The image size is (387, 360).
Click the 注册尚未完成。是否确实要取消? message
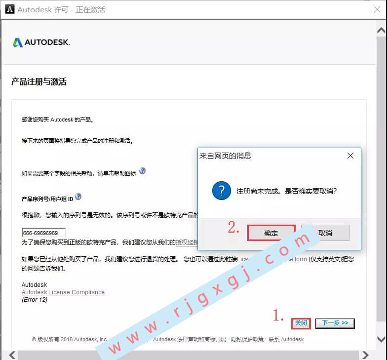click(x=286, y=191)
